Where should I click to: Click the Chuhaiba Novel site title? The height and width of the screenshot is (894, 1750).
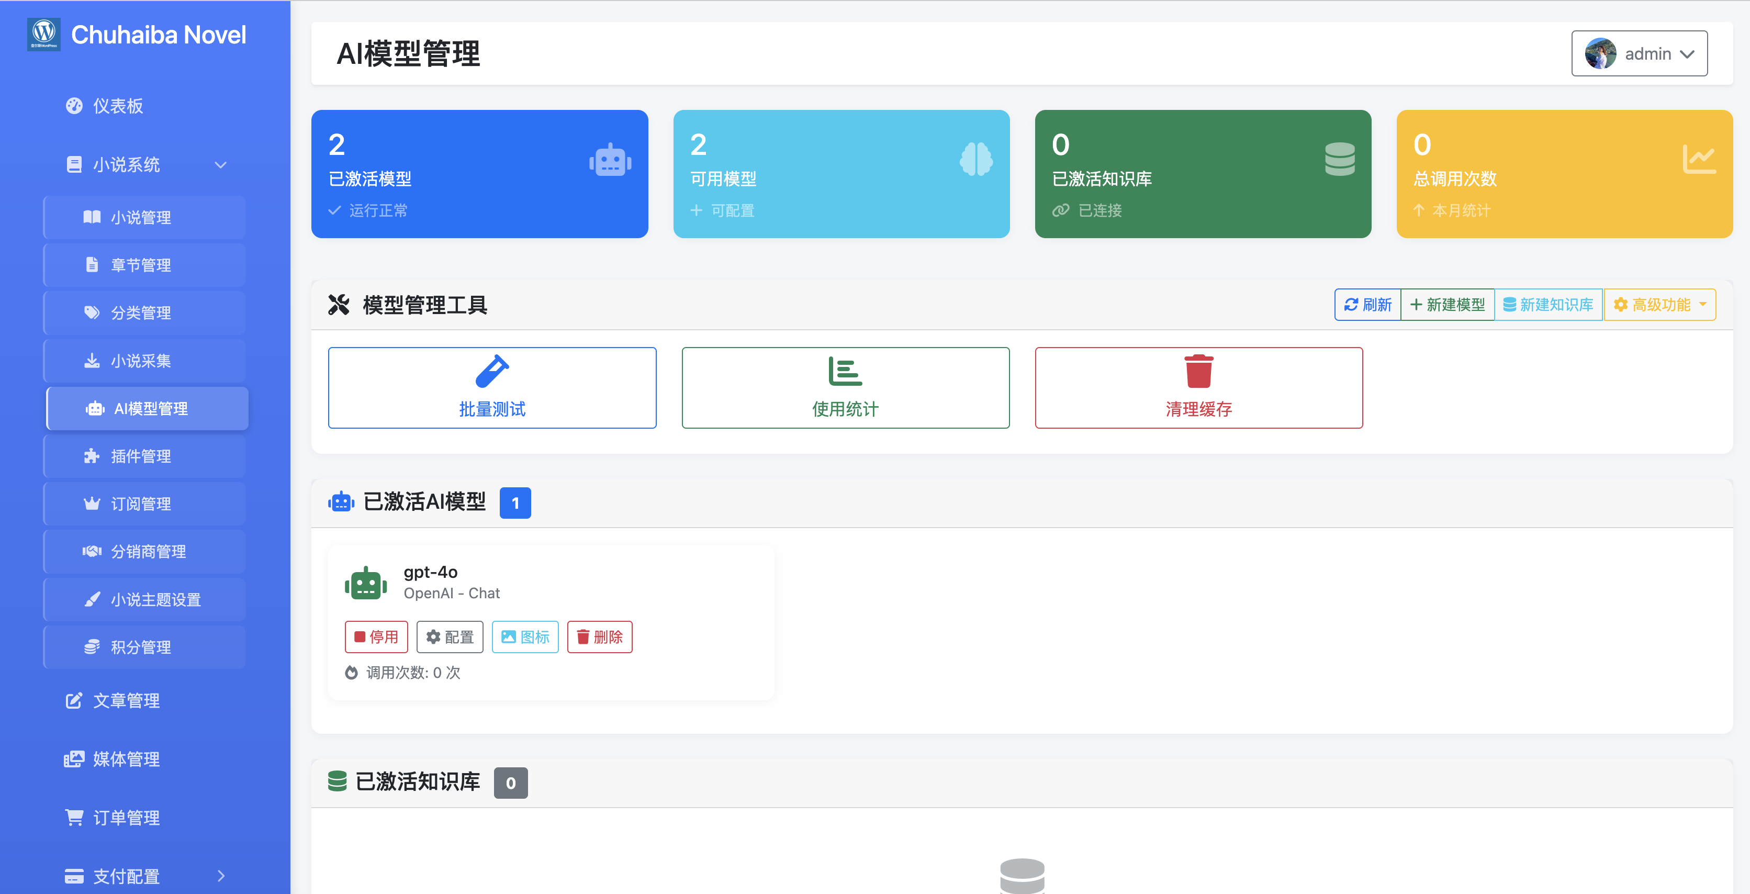click(158, 35)
